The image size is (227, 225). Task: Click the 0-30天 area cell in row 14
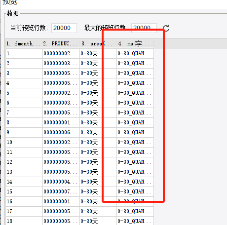[x=98, y=182]
